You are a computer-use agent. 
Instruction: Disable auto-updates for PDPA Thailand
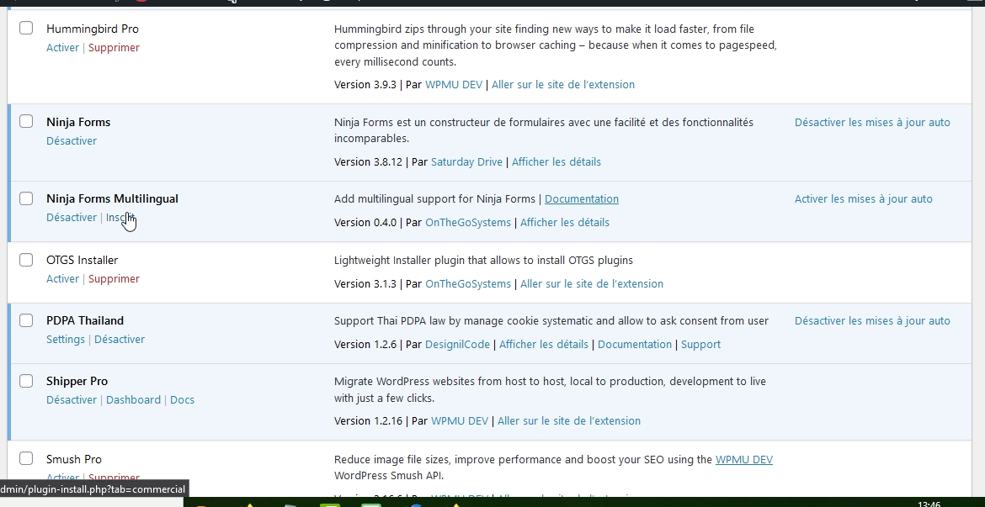(x=872, y=320)
